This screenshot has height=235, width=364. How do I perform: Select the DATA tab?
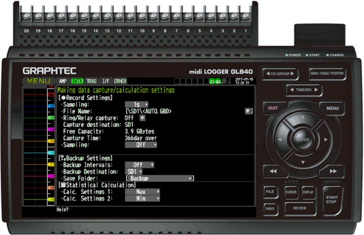point(77,81)
